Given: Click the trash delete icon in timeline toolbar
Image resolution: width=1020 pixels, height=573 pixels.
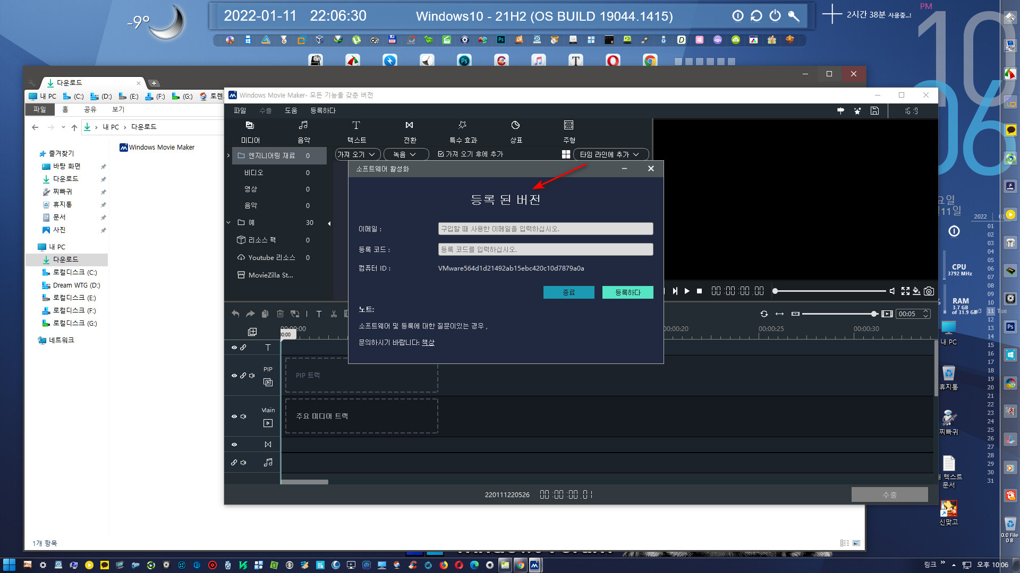Looking at the screenshot, I should coord(280,314).
